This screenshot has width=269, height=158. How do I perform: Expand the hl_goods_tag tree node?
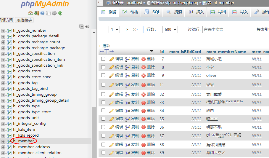[x=3, y=83]
